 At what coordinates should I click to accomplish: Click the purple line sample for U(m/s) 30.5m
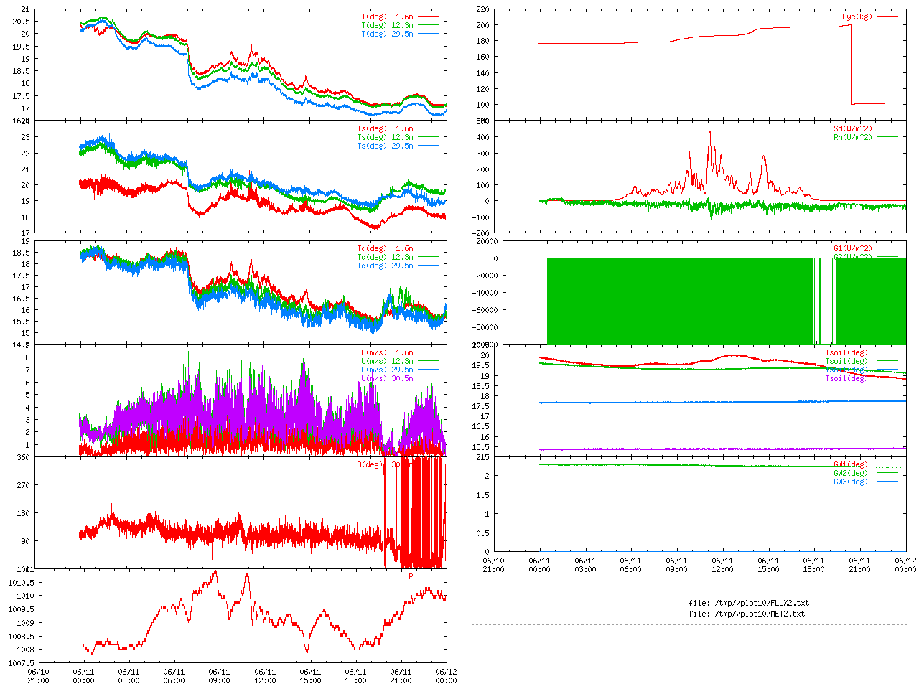tap(428, 378)
